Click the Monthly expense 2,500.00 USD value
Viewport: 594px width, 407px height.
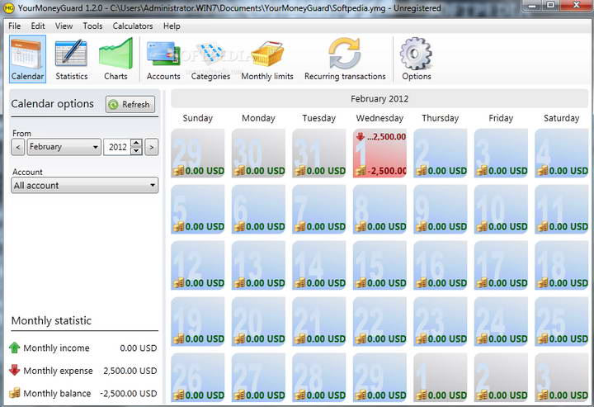point(130,371)
